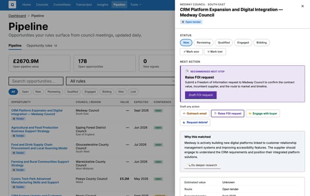Open Transcripts from the navbar
This screenshot has height=196, width=310.
coord(84,4)
